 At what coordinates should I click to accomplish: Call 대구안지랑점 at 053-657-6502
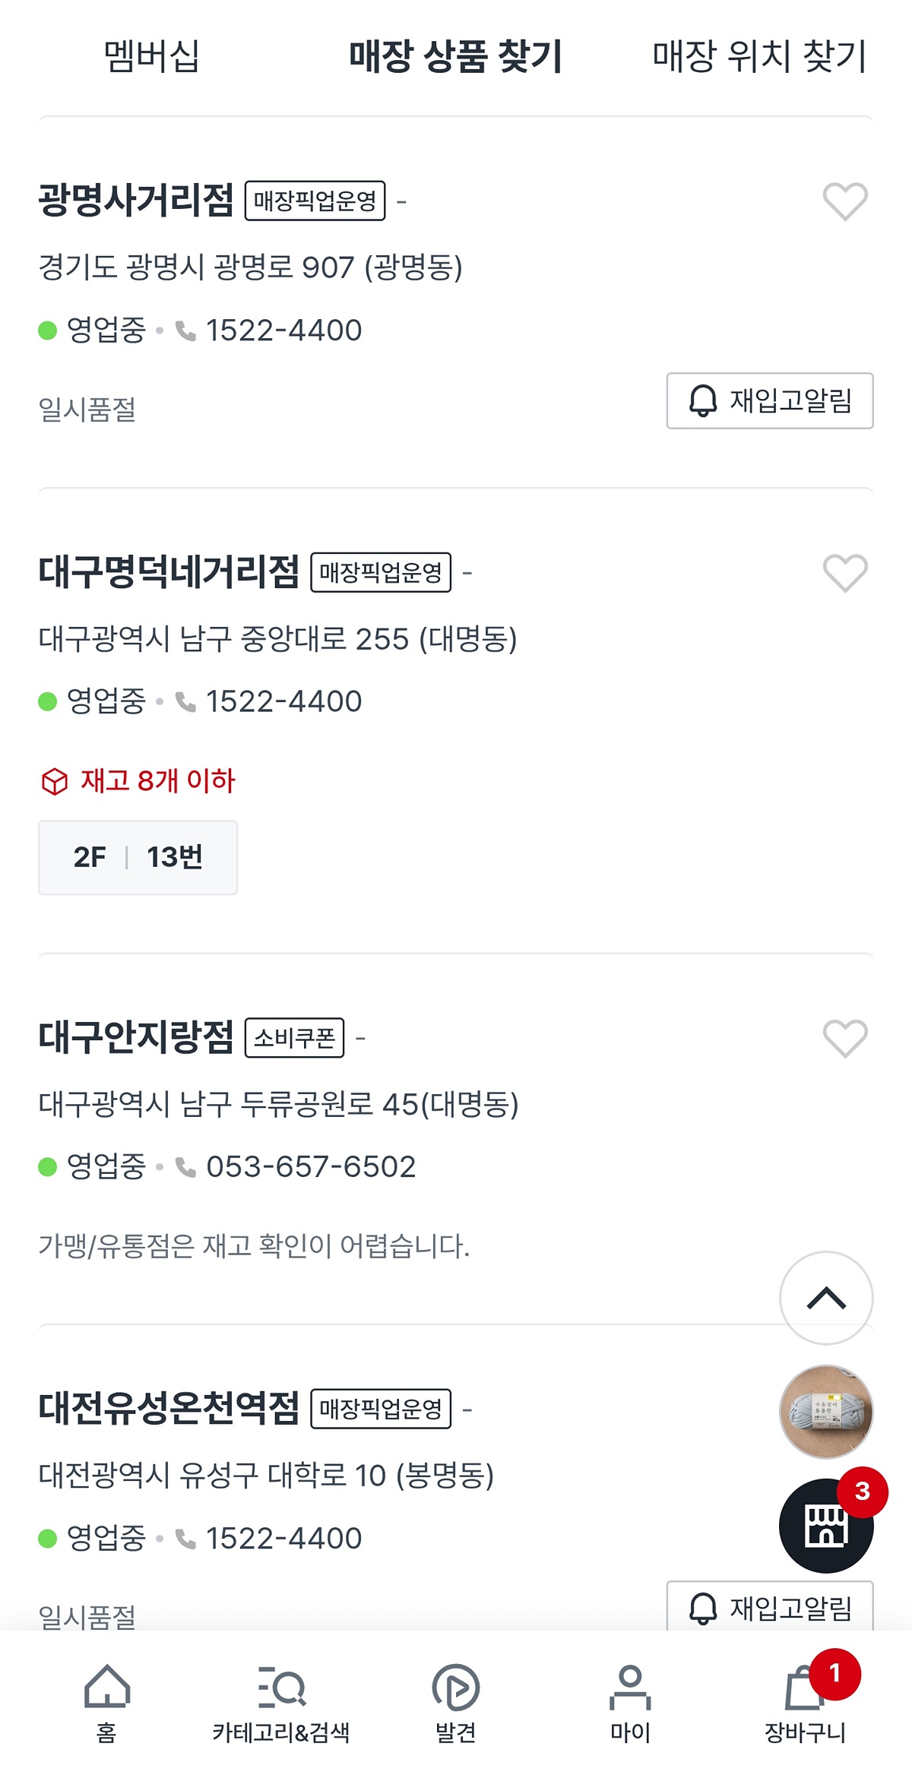point(310,1167)
